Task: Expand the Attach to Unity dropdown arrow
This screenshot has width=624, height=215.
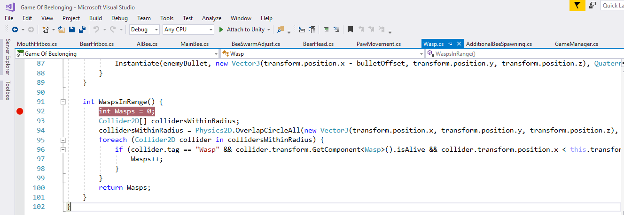Action: tap(269, 30)
